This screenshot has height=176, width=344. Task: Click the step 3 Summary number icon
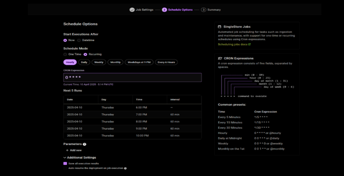coord(204,10)
